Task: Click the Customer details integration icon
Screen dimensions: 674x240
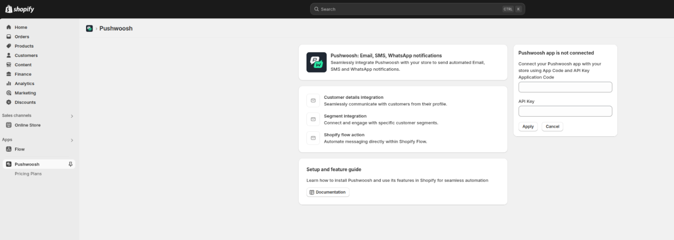Action: click(x=313, y=100)
